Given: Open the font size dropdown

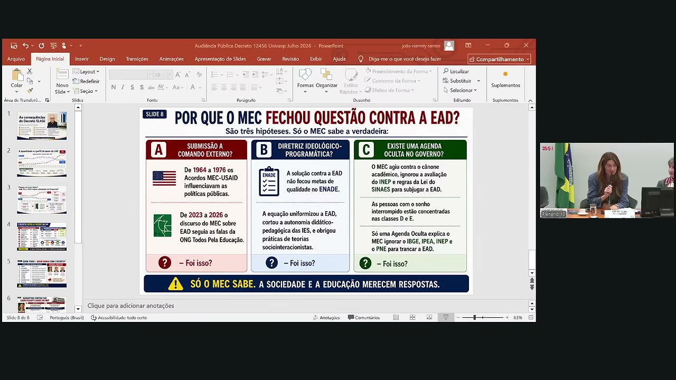Looking at the screenshot, I should (170, 75).
